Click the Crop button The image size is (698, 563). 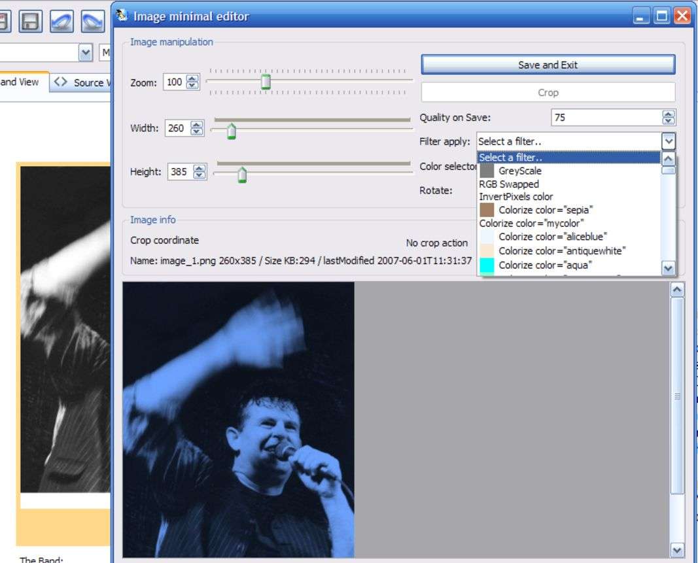[548, 93]
